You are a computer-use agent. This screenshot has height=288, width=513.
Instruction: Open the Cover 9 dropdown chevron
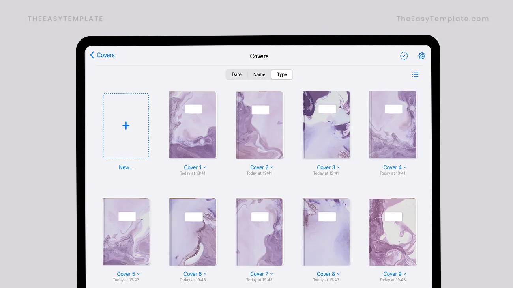405,274
